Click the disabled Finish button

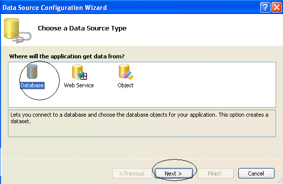(x=215, y=174)
